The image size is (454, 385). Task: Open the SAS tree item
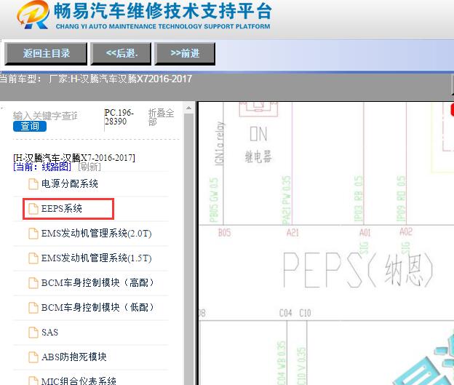coord(49,333)
